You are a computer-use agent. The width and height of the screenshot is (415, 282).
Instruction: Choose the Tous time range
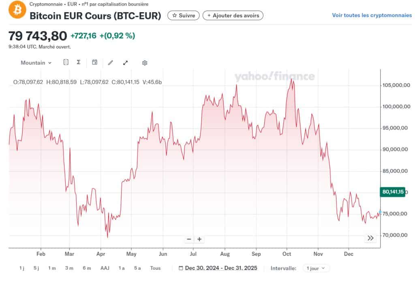[x=155, y=268]
